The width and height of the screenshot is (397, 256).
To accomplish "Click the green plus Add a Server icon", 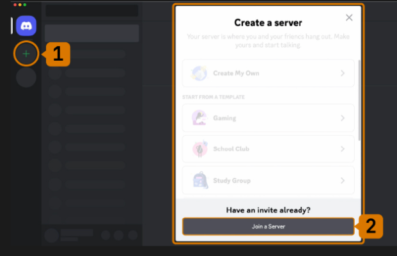I will pos(26,54).
